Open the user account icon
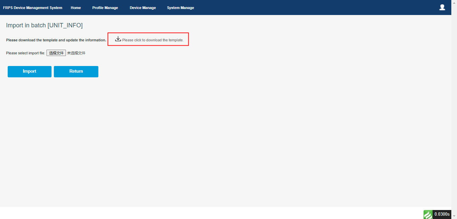The height and width of the screenshot is (219, 457). coord(442,7)
